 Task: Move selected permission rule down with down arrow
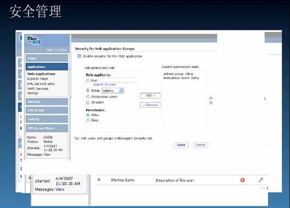click(211, 103)
